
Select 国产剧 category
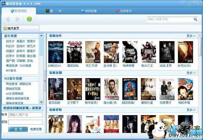(10, 61)
